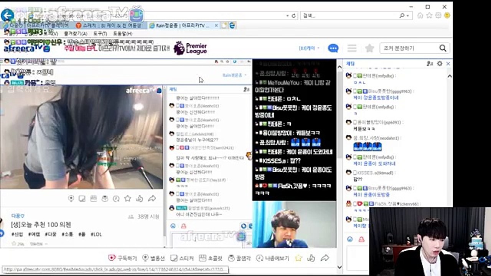Click the #다꿍 hashtag link
Viewport: 491px width, 276px height.
click(51, 234)
